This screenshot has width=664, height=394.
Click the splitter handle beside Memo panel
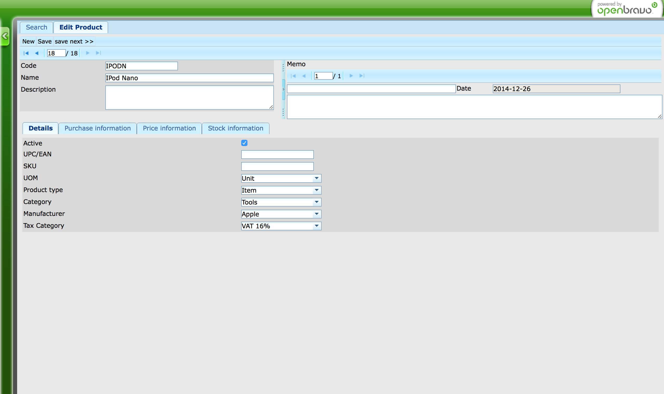click(283, 90)
